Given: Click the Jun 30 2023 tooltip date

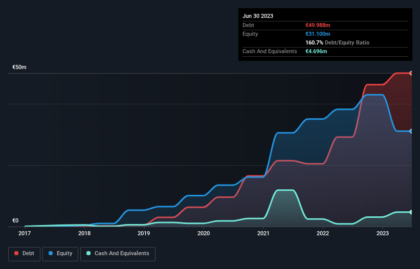Looking at the screenshot, I should (x=258, y=16).
